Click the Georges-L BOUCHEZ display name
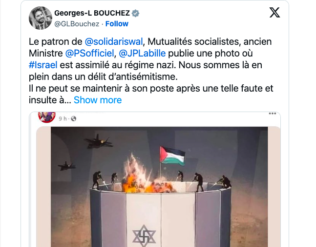Screen dimensions: 316x247 coord(92,13)
